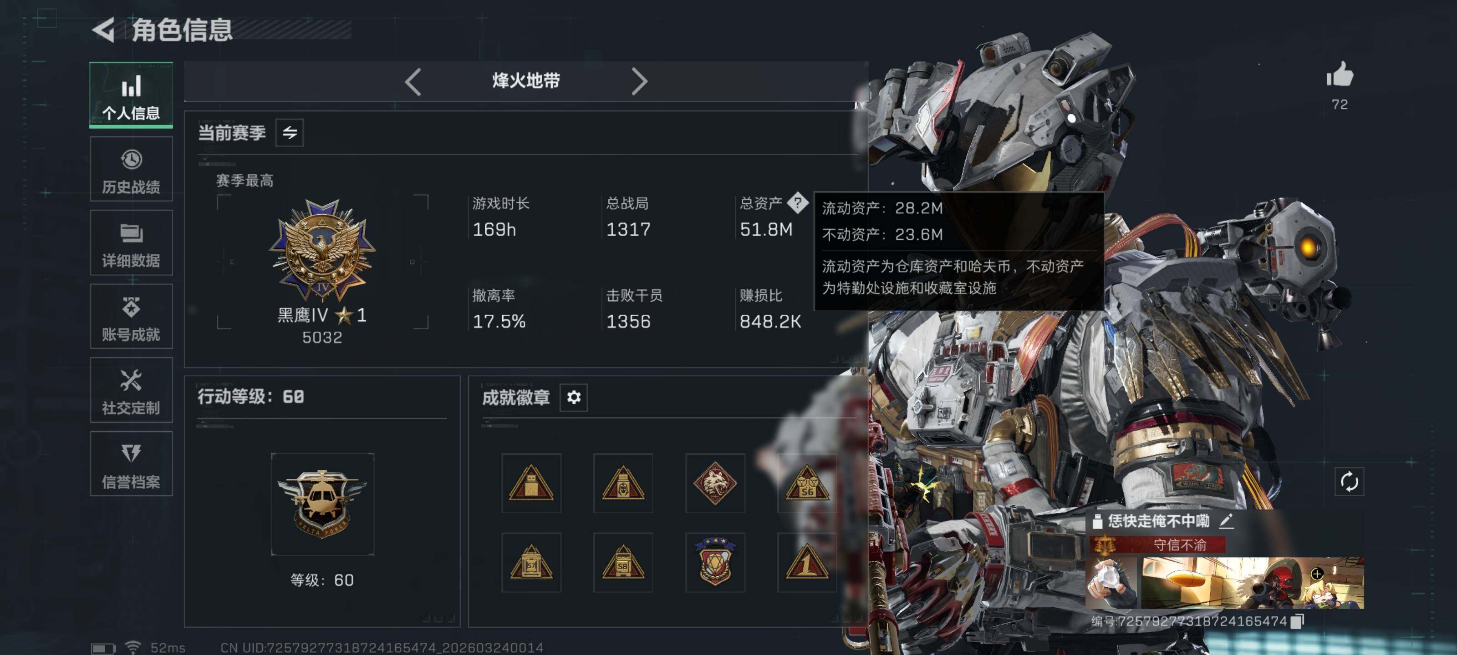This screenshot has height=655, width=1457.
Task: Open the 个人信息 tab
Action: 131,94
